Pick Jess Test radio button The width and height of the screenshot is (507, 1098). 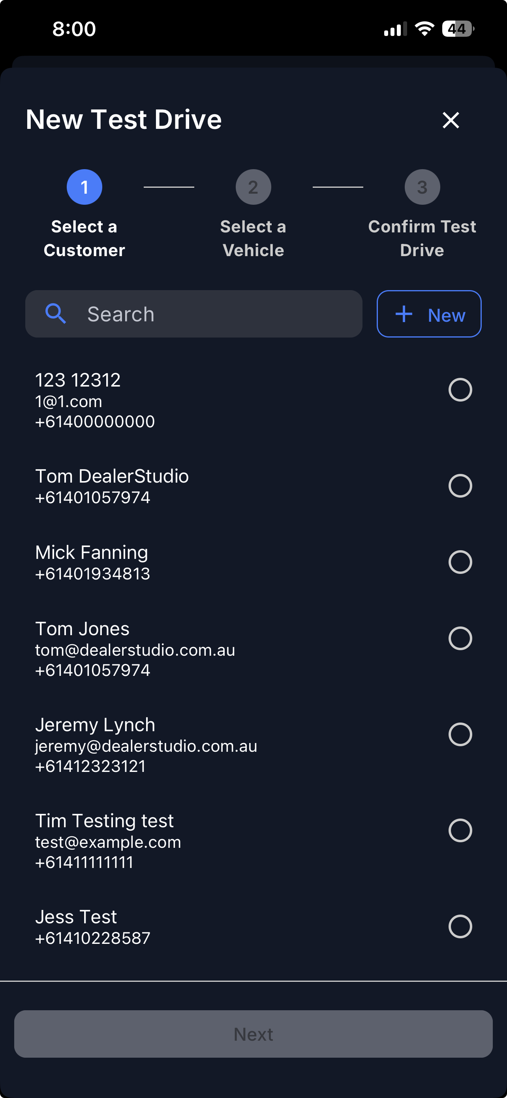click(460, 926)
